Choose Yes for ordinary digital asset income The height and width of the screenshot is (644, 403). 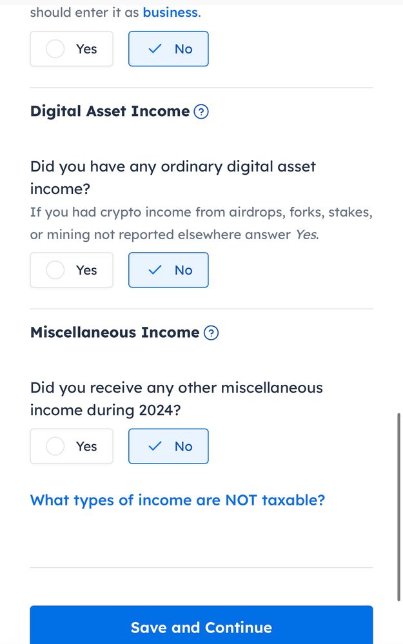[72, 270]
